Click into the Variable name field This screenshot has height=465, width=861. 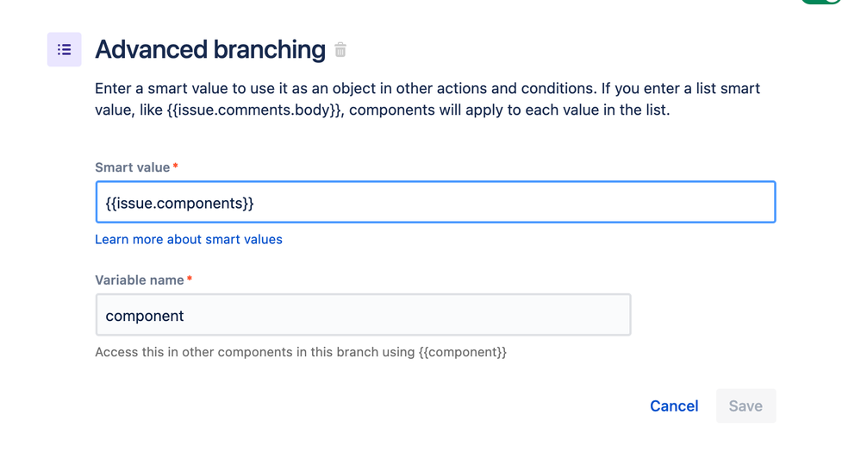click(363, 316)
